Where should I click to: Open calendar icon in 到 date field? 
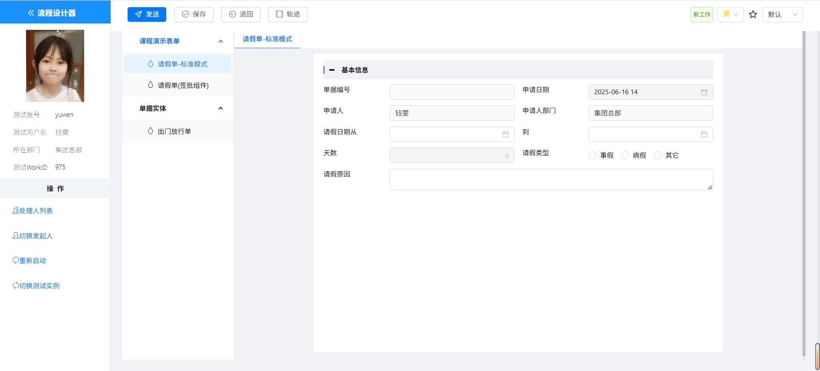click(704, 134)
